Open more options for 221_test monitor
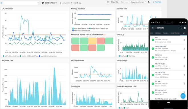Screen dimensions: 188x109 tap(184, 84)
